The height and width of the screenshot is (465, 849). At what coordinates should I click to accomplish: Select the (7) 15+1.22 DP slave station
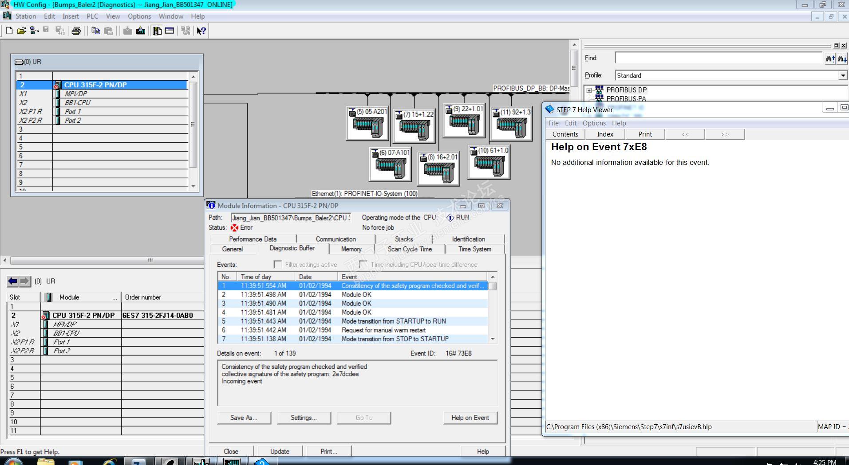coord(414,126)
